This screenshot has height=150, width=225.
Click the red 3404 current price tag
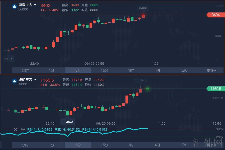[216, 15]
